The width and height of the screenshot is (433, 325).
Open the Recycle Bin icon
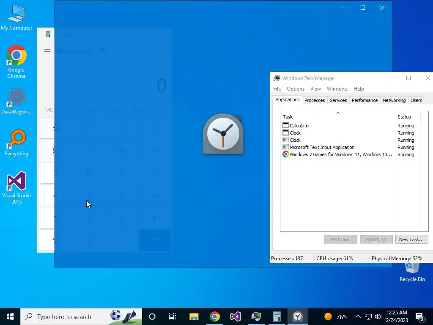tap(412, 272)
